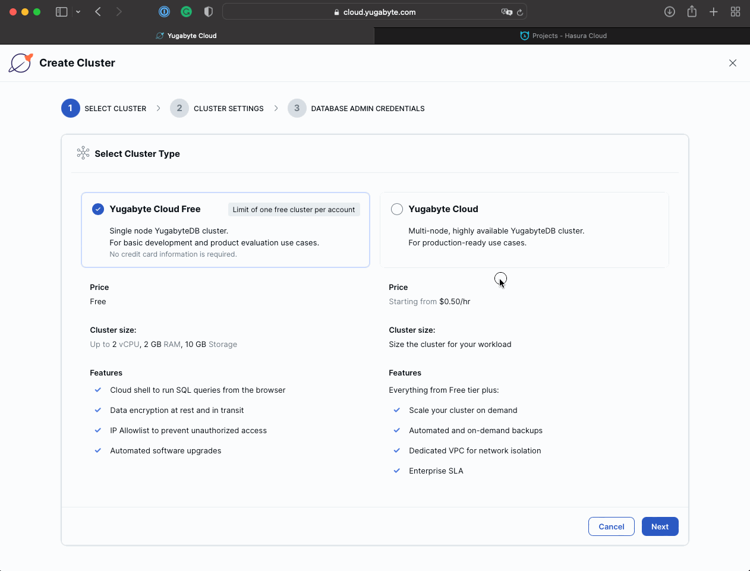750x571 pixels.
Task: Click the tab overview grid icon
Action: click(x=735, y=11)
